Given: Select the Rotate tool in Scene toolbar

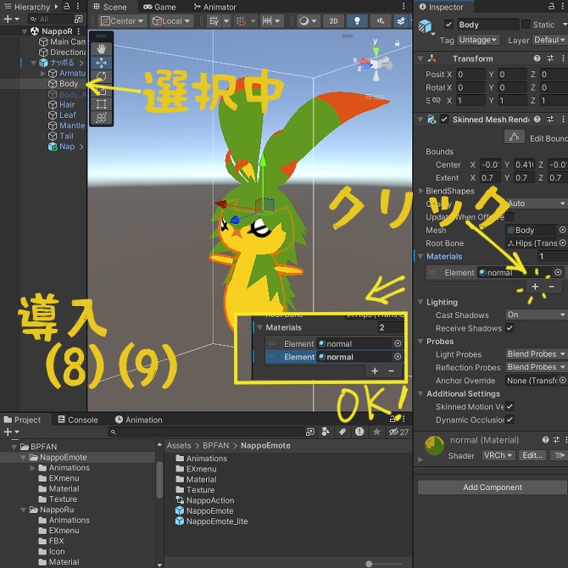Looking at the screenshot, I should click(x=101, y=76).
